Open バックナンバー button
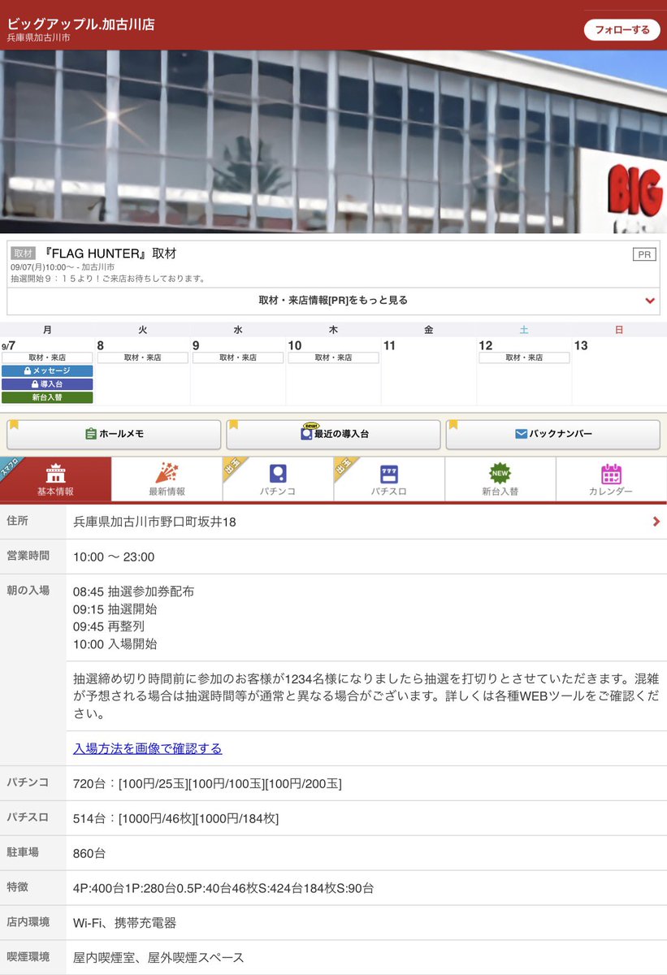The height and width of the screenshot is (975, 667). pos(552,434)
